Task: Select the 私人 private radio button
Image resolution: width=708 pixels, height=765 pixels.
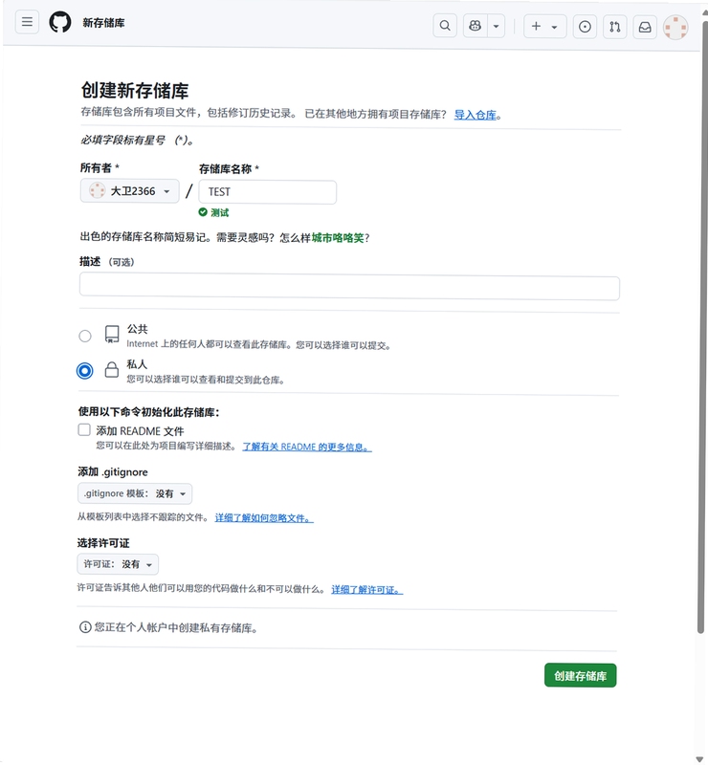Action: coord(84,371)
